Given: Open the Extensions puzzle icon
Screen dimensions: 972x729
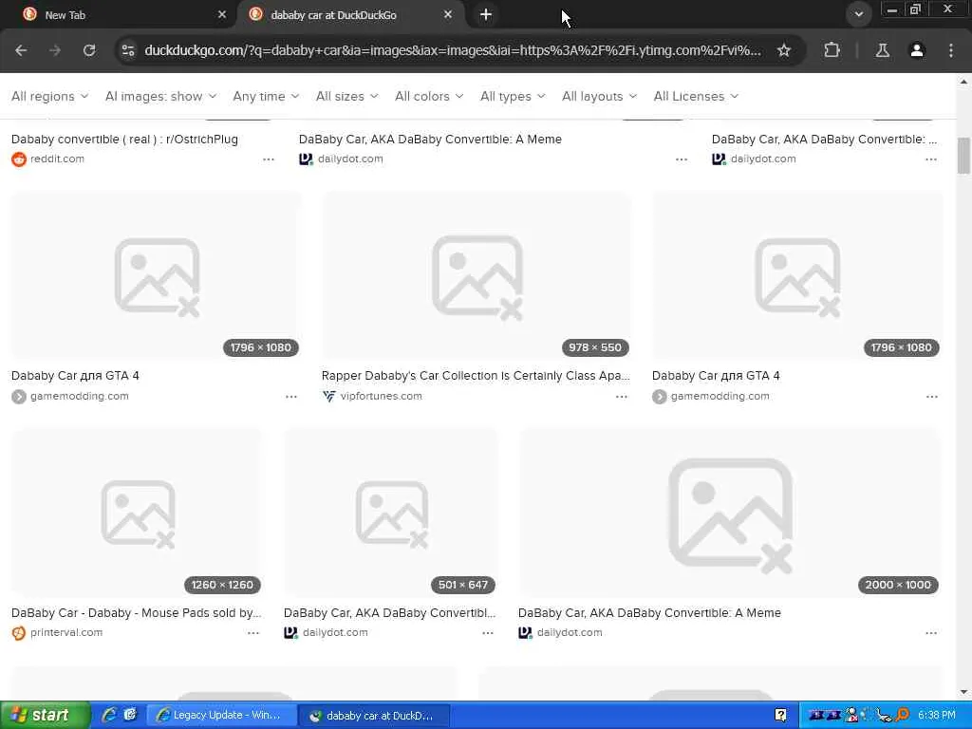Looking at the screenshot, I should pos(832,50).
